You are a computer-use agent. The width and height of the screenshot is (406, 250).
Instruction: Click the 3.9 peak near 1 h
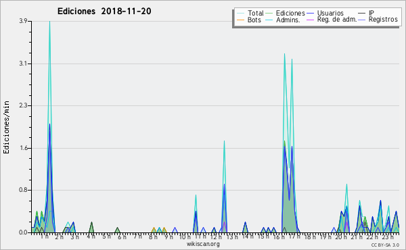point(49,22)
